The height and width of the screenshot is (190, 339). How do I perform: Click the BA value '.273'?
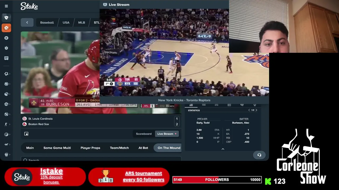click(x=247, y=134)
